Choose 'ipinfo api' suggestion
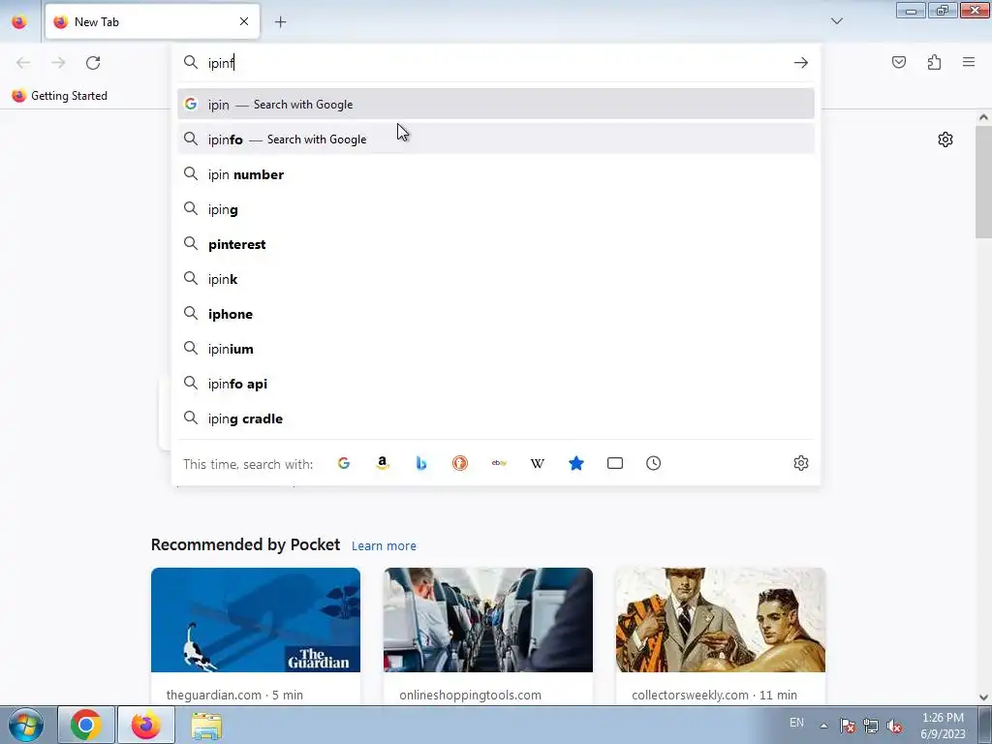Viewport: 992px width, 744px height. coord(496,383)
